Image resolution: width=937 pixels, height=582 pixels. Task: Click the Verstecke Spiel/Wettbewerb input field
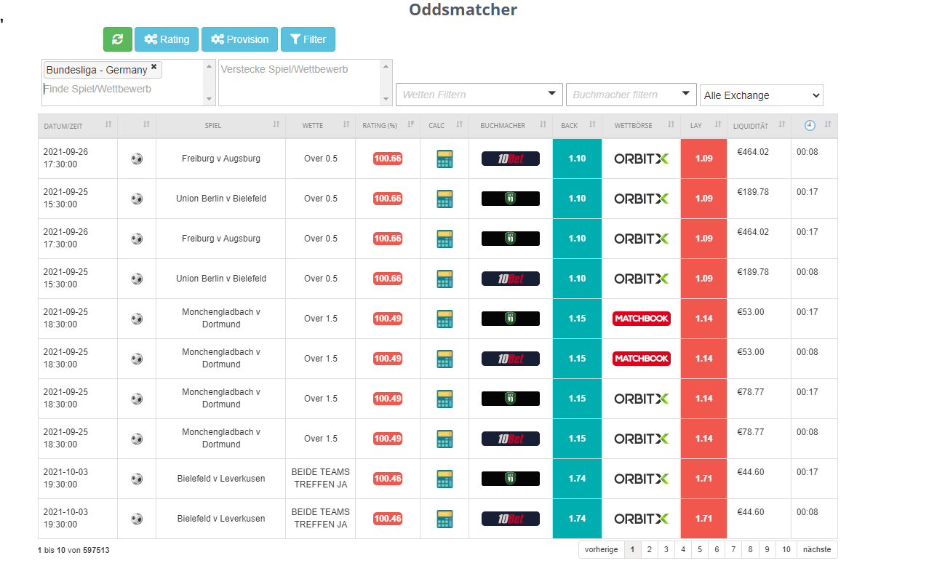(298, 81)
